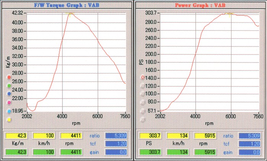
Task: Click the tcf 1.20 field in Power Graph panel
Action: click(x=249, y=144)
